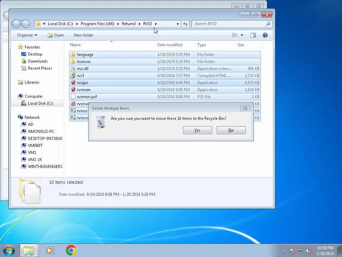The height and width of the screenshot is (257, 342).
Task: Expand the address bar history dropdown
Action: 178,24
